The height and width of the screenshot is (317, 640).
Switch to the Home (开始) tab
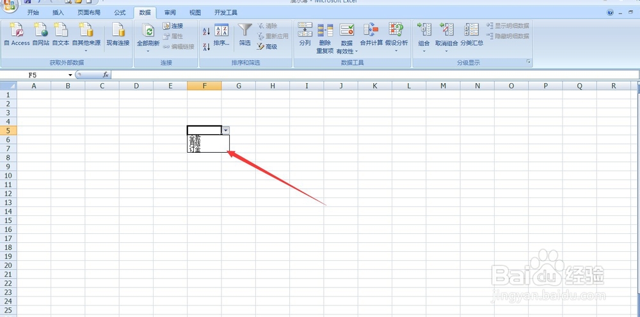pyautogui.click(x=33, y=13)
